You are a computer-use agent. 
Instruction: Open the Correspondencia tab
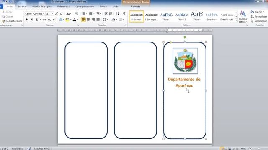click(85, 7)
